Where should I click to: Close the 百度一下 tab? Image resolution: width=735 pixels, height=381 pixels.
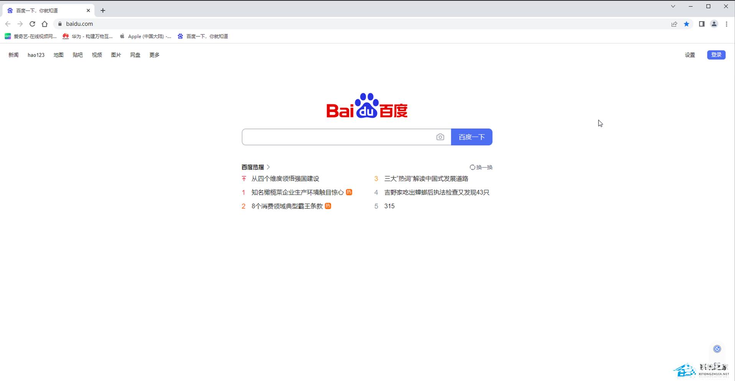click(x=88, y=10)
